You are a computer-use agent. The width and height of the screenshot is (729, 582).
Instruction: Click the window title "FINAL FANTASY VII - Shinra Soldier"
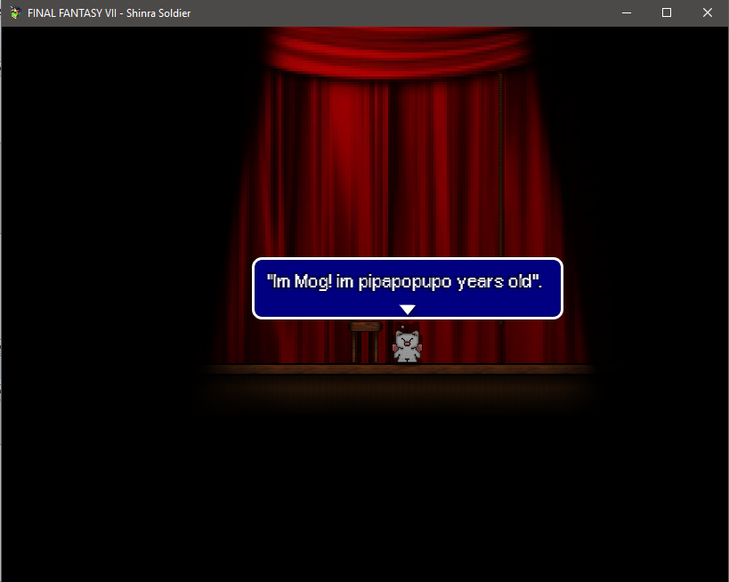[109, 13]
